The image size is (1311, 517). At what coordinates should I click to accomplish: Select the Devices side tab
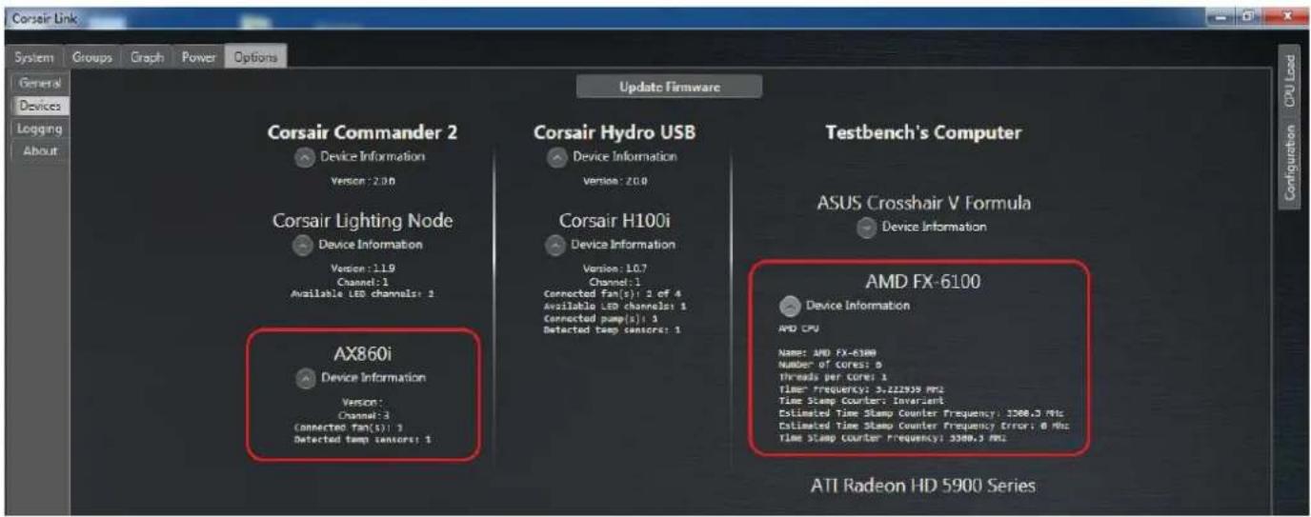[40, 107]
